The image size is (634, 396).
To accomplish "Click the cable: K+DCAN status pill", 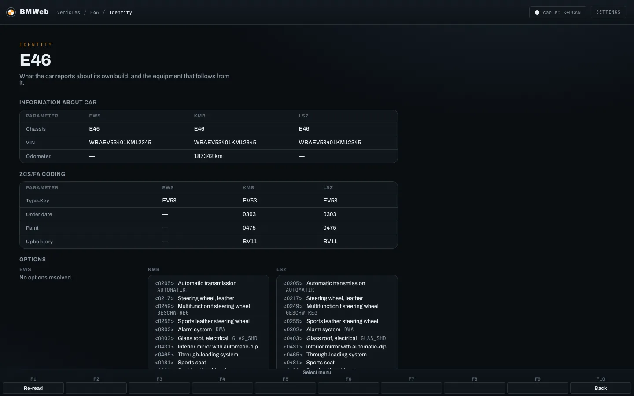I will pos(557,12).
